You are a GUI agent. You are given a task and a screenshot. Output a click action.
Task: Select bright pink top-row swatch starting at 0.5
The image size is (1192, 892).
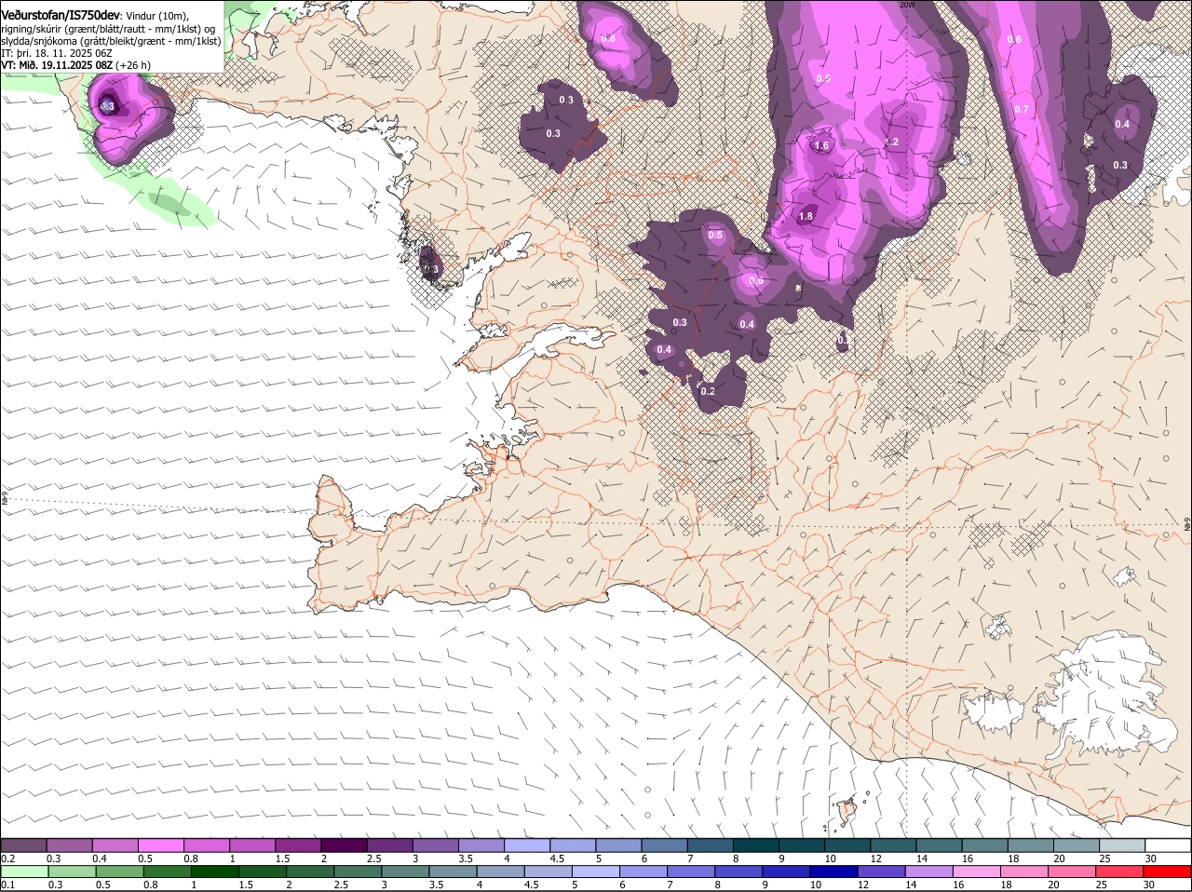tap(160, 845)
